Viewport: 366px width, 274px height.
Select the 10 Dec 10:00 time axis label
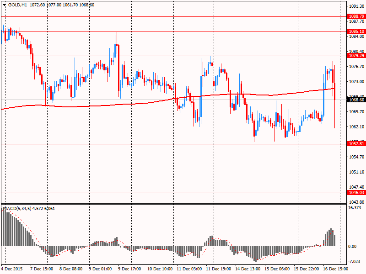[x=160, y=269]
